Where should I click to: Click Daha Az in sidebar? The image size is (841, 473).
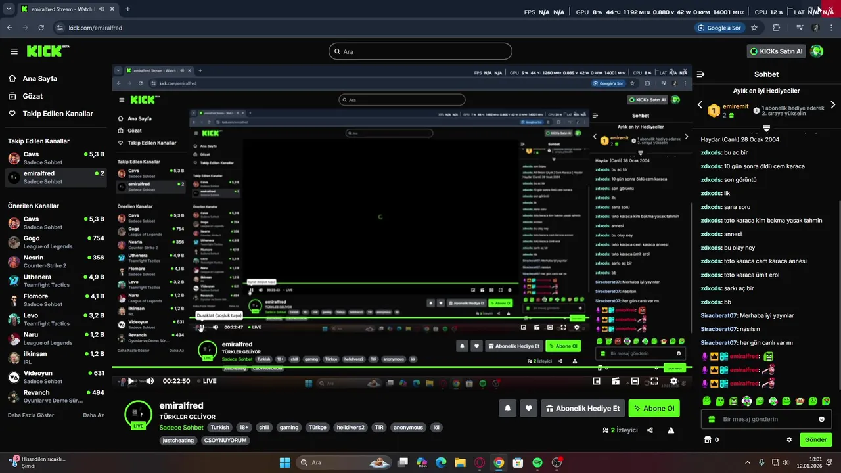click(x=93, y=415)
